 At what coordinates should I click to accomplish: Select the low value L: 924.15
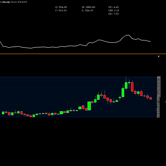(x=87, y=11)
